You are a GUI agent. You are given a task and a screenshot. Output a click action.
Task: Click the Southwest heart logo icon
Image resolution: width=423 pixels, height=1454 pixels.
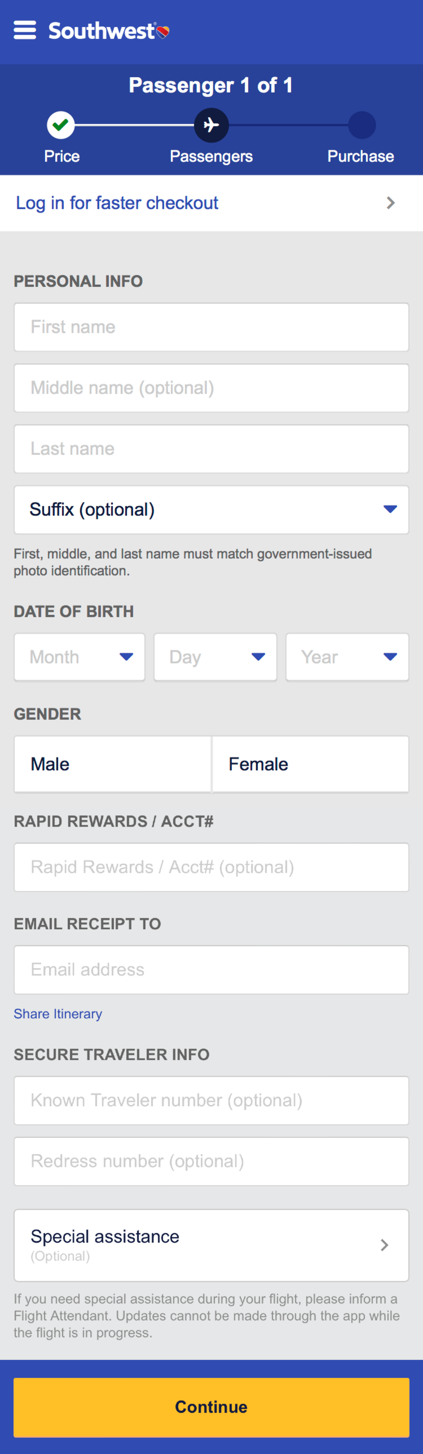(162, 32)
